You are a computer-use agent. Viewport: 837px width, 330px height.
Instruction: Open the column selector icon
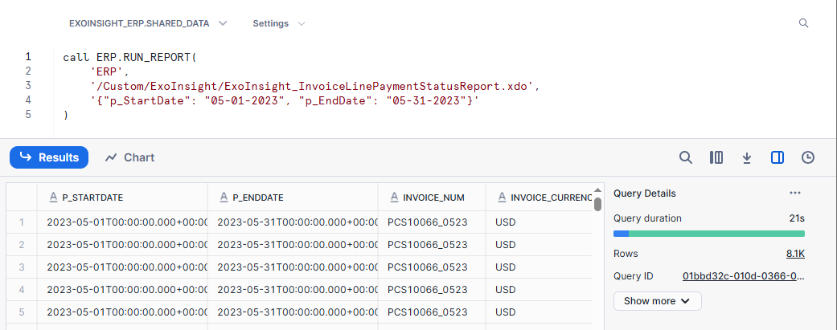click(716, 157)
